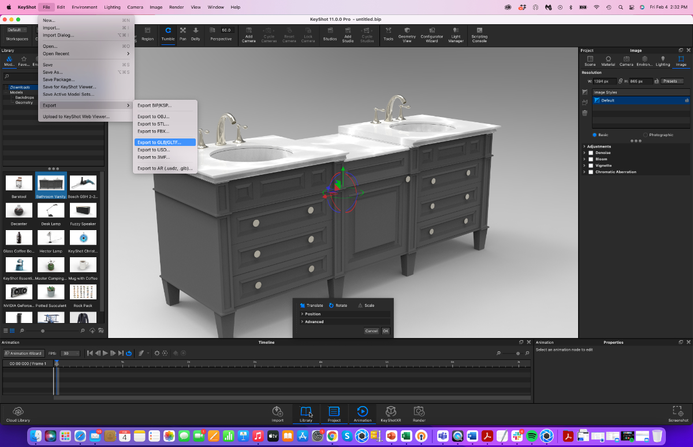The image size is (693, 447).
Task: Switch to the Material tab in Project panel
Action: click(608, 60)
